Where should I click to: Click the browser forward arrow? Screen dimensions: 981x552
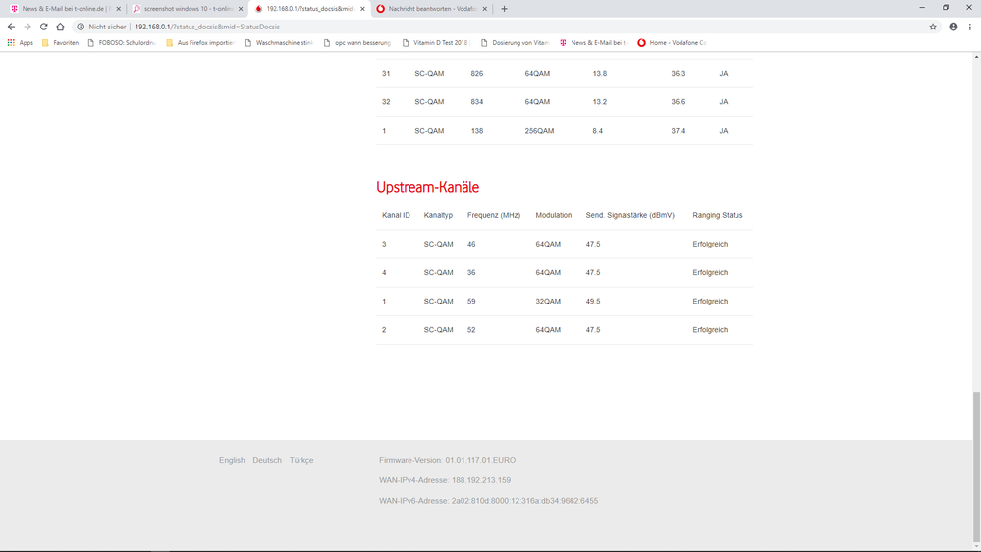(27, 27)
